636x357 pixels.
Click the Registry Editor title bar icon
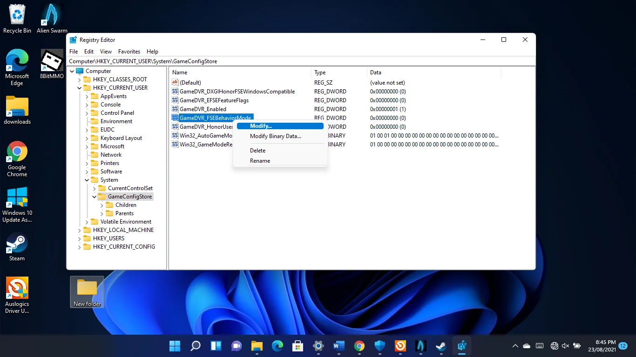[73, 40]
